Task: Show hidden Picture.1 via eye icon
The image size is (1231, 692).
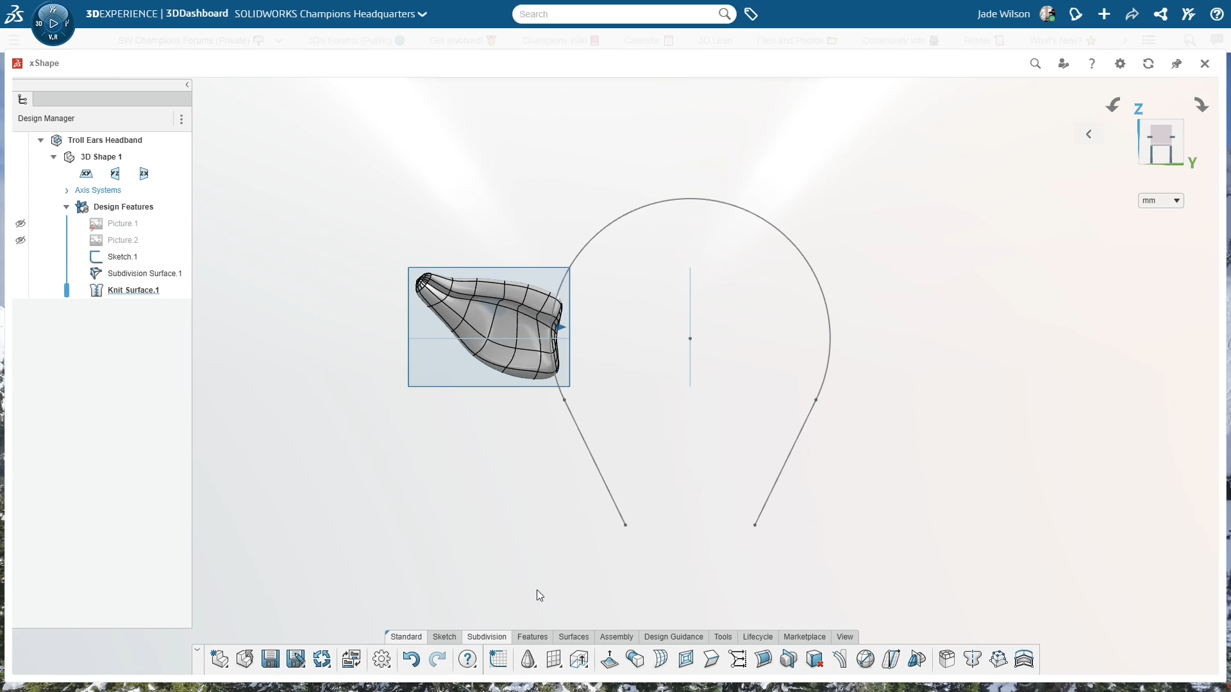Action: (x=21, y=224)
